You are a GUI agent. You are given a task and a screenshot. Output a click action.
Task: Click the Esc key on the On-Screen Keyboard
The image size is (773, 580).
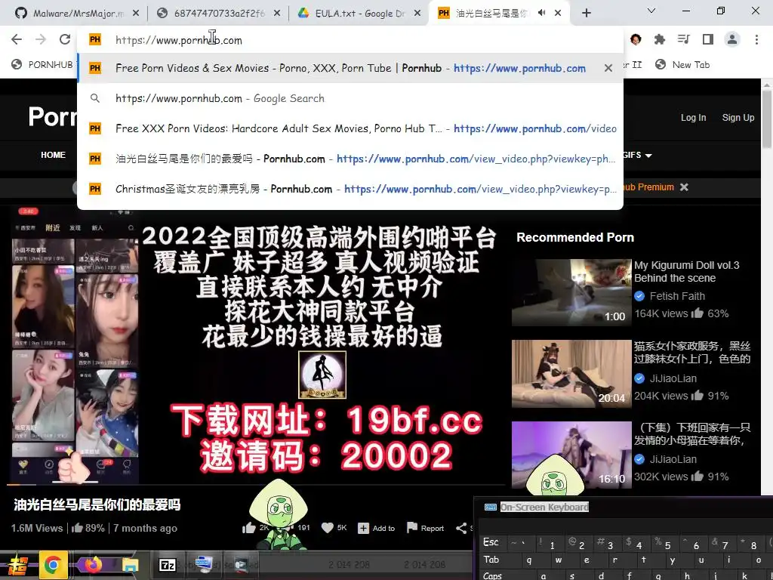[491, 542]
